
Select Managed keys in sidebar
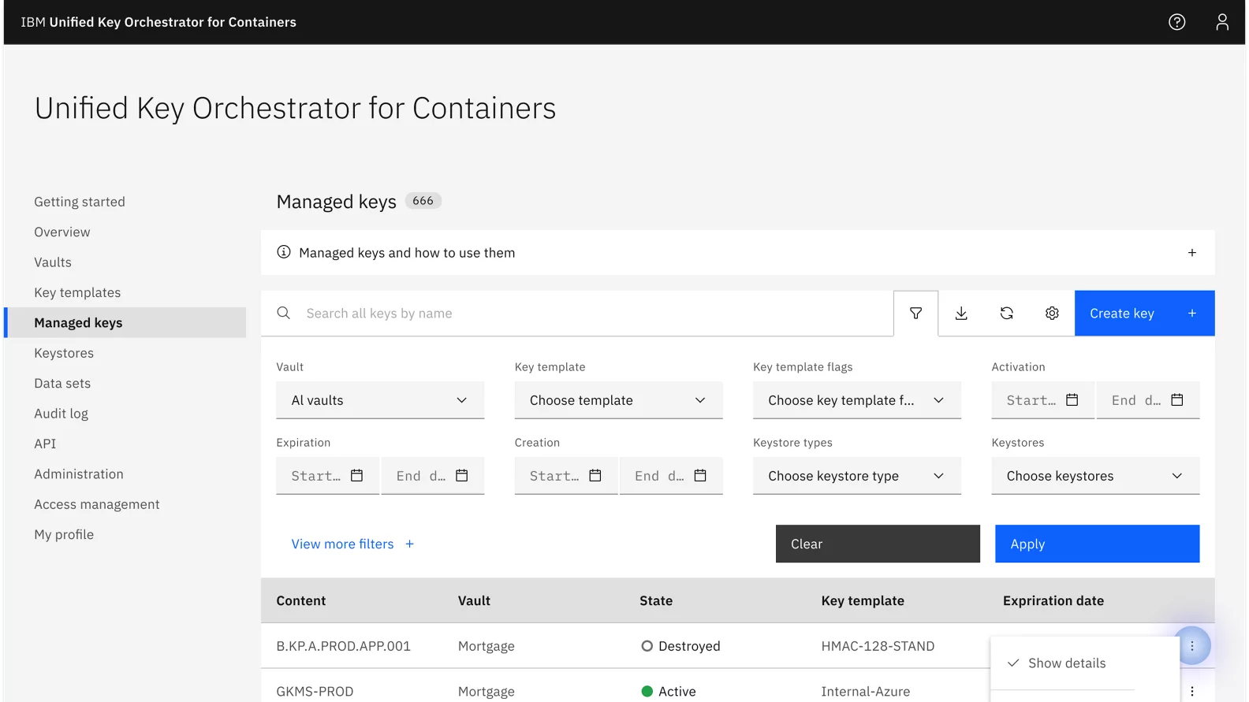coord(125,322)
